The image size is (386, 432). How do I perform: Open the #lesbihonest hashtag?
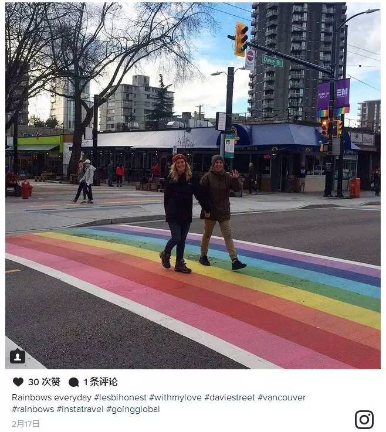120,397
